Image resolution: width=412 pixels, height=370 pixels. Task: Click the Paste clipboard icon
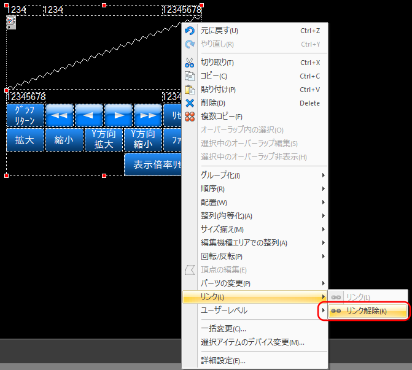190,90
